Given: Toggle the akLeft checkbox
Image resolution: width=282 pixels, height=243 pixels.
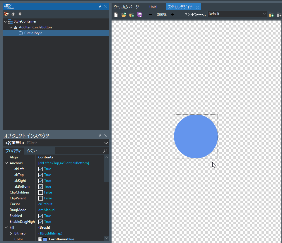Looking at the screenshot, I should [41, 169].
